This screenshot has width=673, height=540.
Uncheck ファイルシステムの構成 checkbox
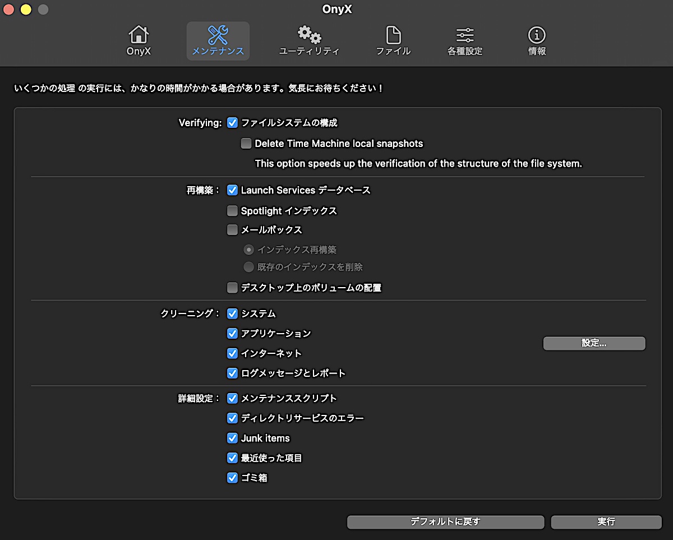coord(232,123)
